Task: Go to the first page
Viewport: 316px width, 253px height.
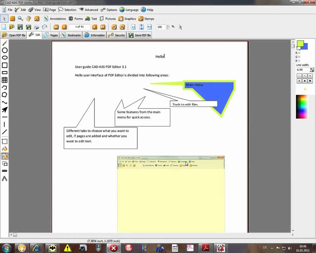Action: pyautogui.click(x=56, y=27)
